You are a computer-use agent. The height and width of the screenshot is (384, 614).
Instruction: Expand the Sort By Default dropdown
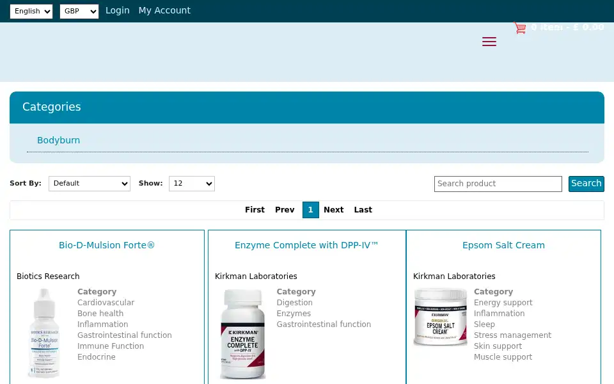[90, 184]
